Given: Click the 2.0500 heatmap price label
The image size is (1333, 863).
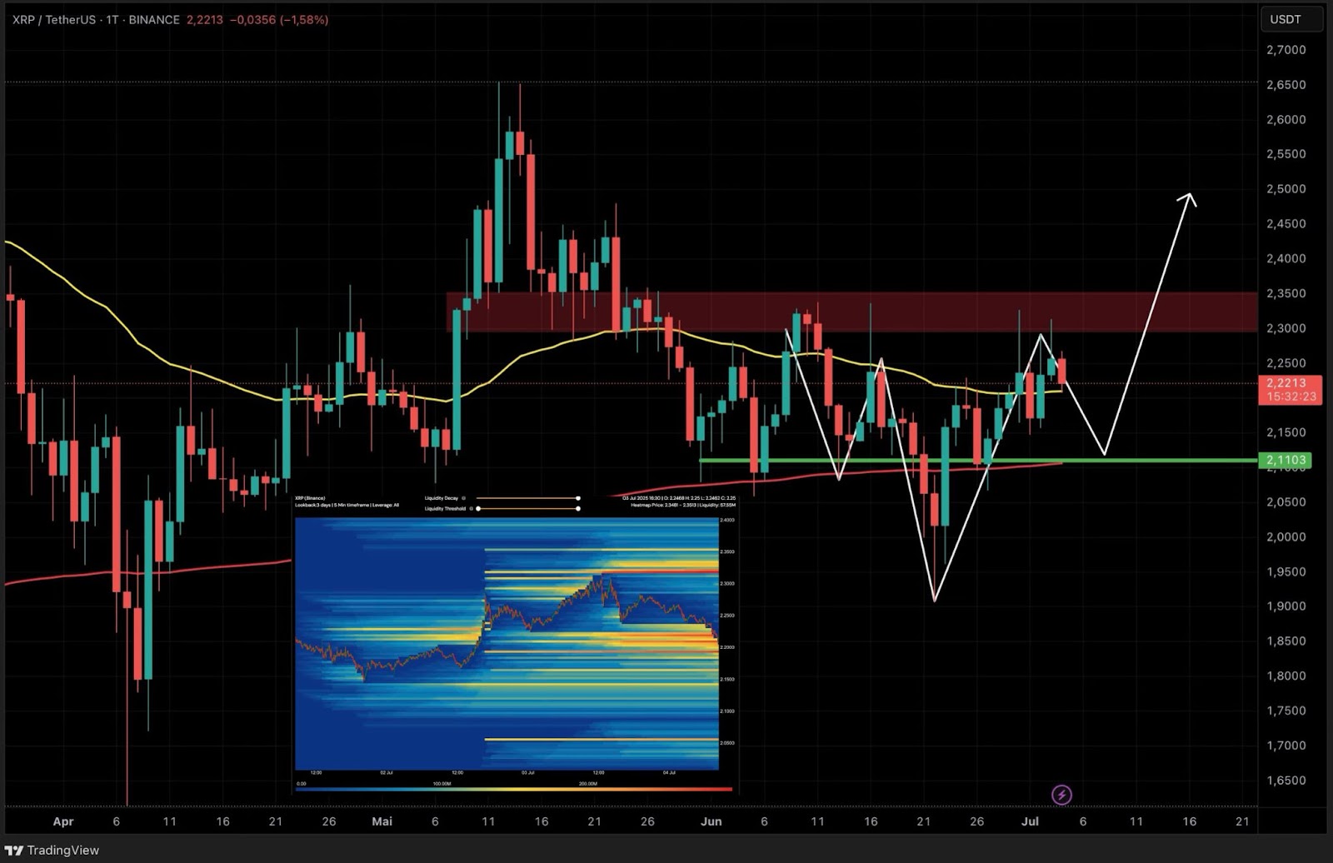Looking at the screenshot, I should [x=727, y=742].
